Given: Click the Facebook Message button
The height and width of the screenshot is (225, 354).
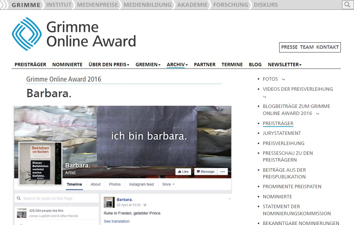Looking at the screenshot, I should coord(205,172).
